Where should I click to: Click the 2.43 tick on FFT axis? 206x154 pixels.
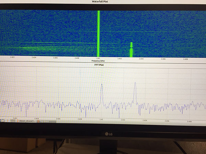point(101,119)
